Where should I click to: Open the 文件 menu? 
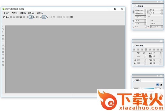point(6,13)
